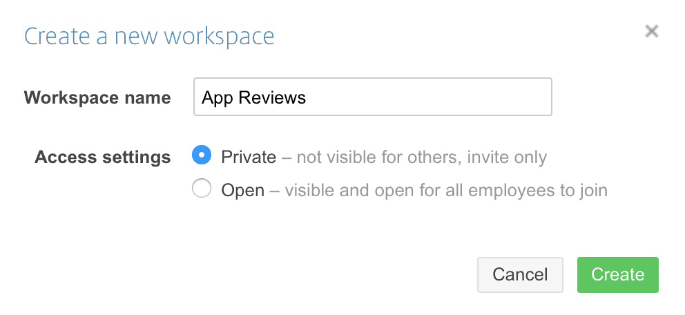Click 'not visible for others, invite only' text
685x315 pixels.
pyautogui.click(x=422, y=157)
